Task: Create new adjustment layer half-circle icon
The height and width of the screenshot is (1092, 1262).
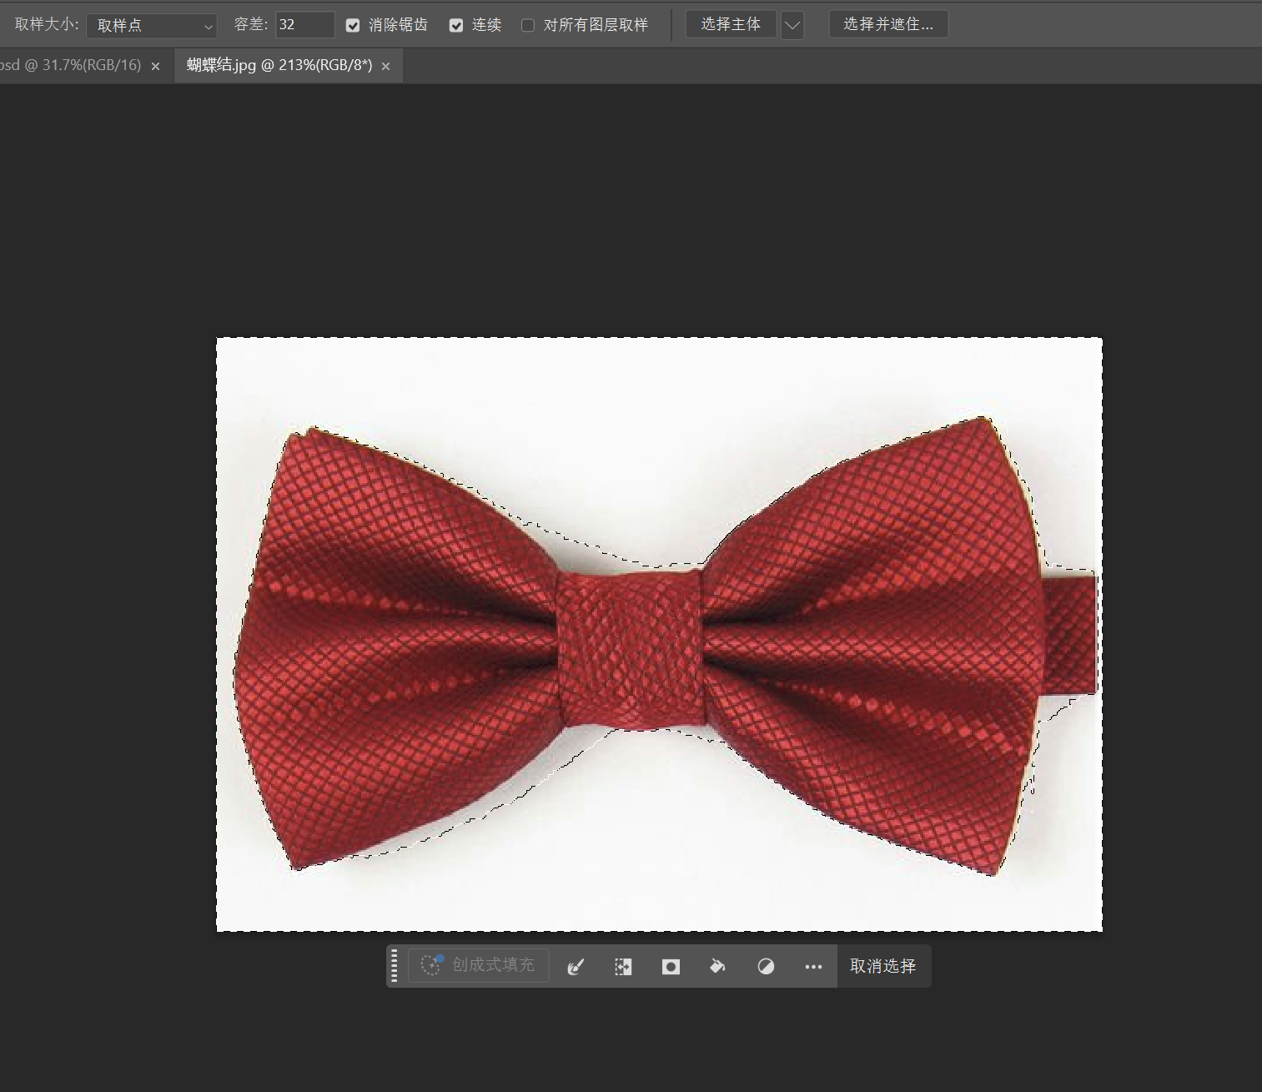Action: pyautogui.click(x=766, y=966)
